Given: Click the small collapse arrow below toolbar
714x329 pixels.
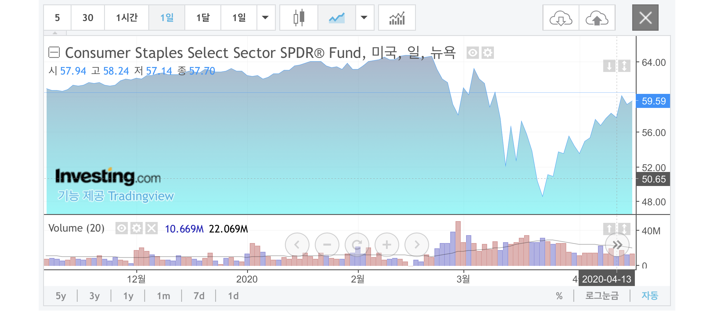Looking at the screenshot, I should tap(55, 33).
